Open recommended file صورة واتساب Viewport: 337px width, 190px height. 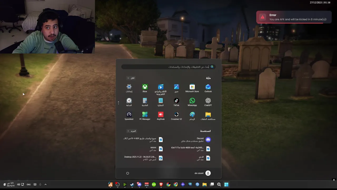(x=143, y=140)
